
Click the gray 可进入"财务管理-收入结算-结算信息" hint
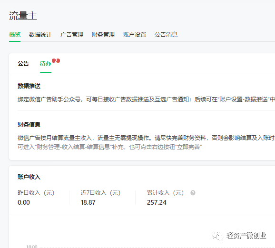pyautogui.click(x=109, y=147)
